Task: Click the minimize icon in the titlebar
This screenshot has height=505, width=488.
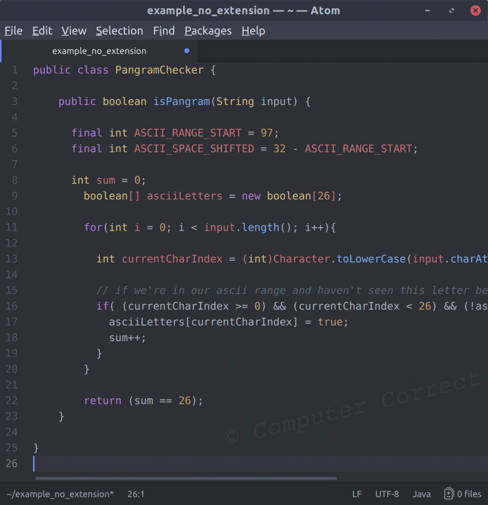Action: point(427,10)
